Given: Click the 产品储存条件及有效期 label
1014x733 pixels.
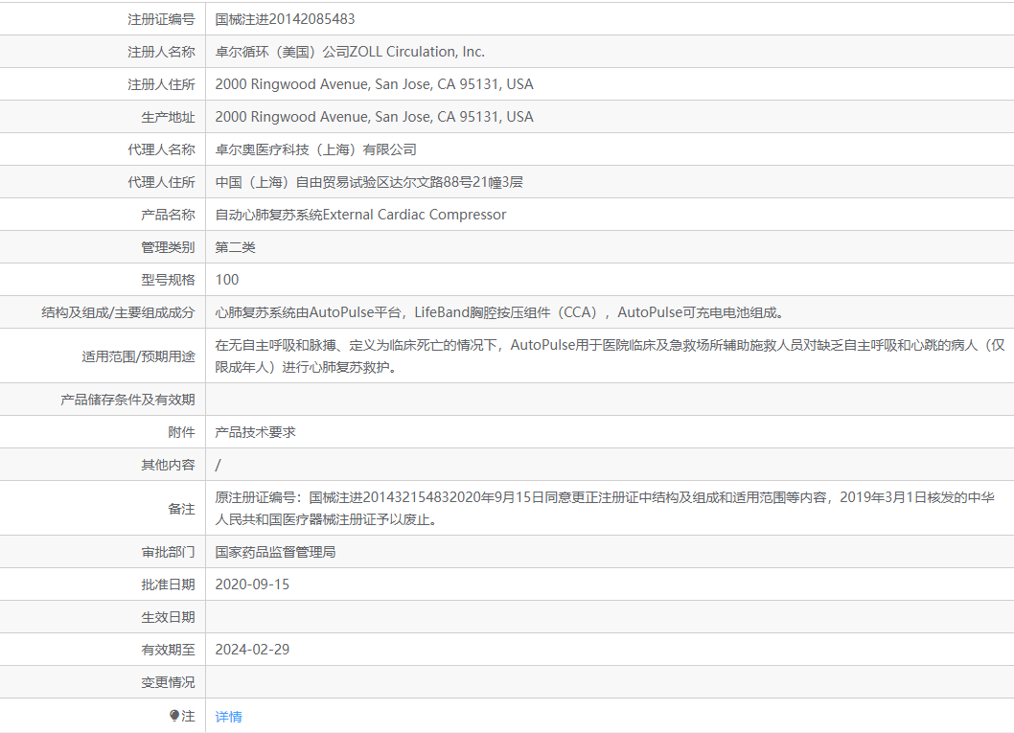Looking at the screenshot, I should tap(128, 400).
